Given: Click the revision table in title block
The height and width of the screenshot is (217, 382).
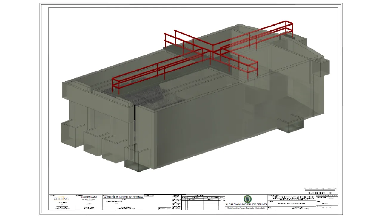Looking at the screenshot, I should 203,203.
